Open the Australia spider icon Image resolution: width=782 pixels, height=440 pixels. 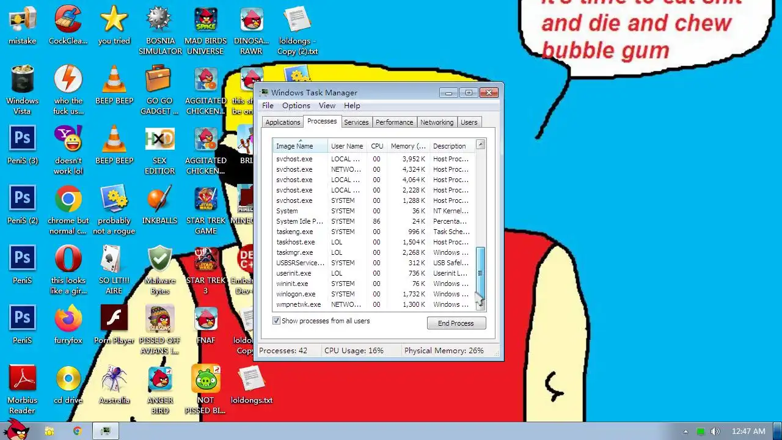114,384
